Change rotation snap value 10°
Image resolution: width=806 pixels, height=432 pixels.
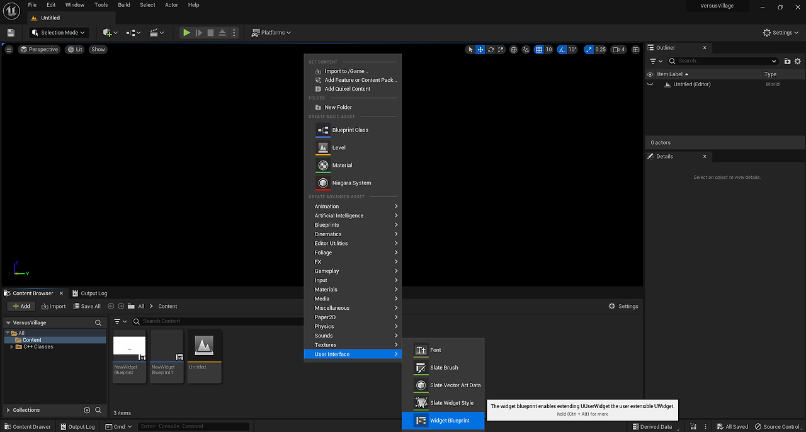(572, 50)
